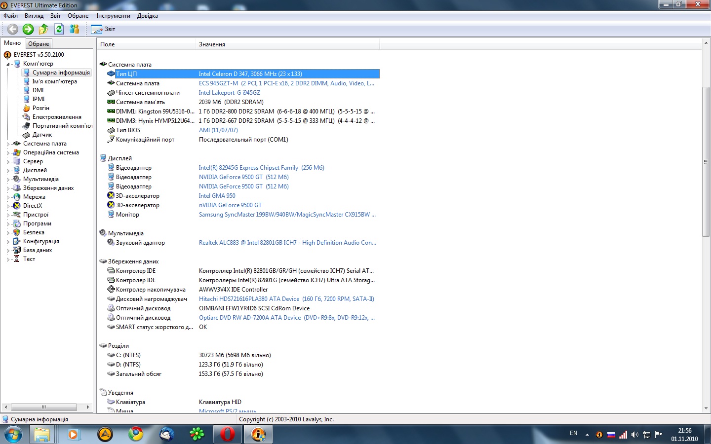Image resolution: width=711 pixels, height=444 pixels.
Task: Click the main pane scroll down arrow
Action: click(706, 408)
